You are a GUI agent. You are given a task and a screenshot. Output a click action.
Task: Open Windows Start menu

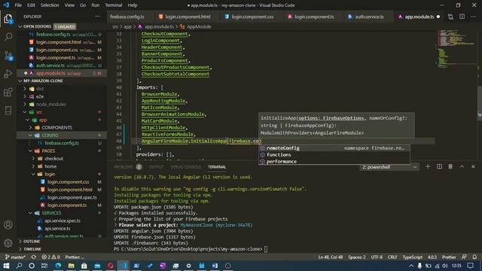coord(6,266)
